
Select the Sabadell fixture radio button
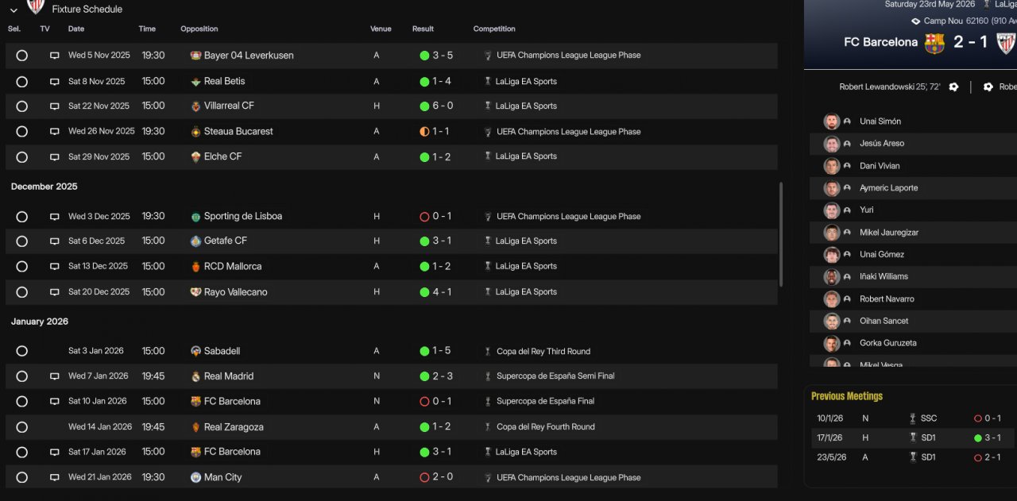pyautogui.click(x=22, y=351)
